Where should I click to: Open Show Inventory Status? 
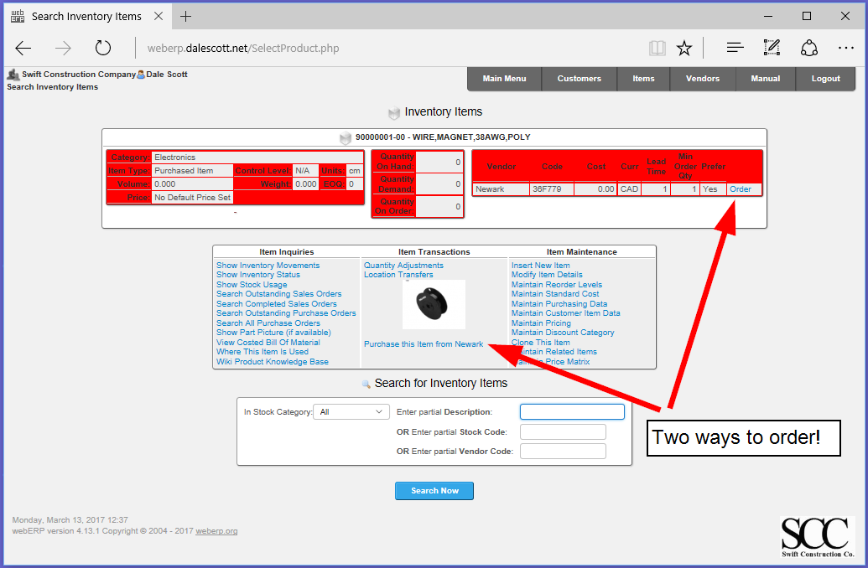pos(258,274)
